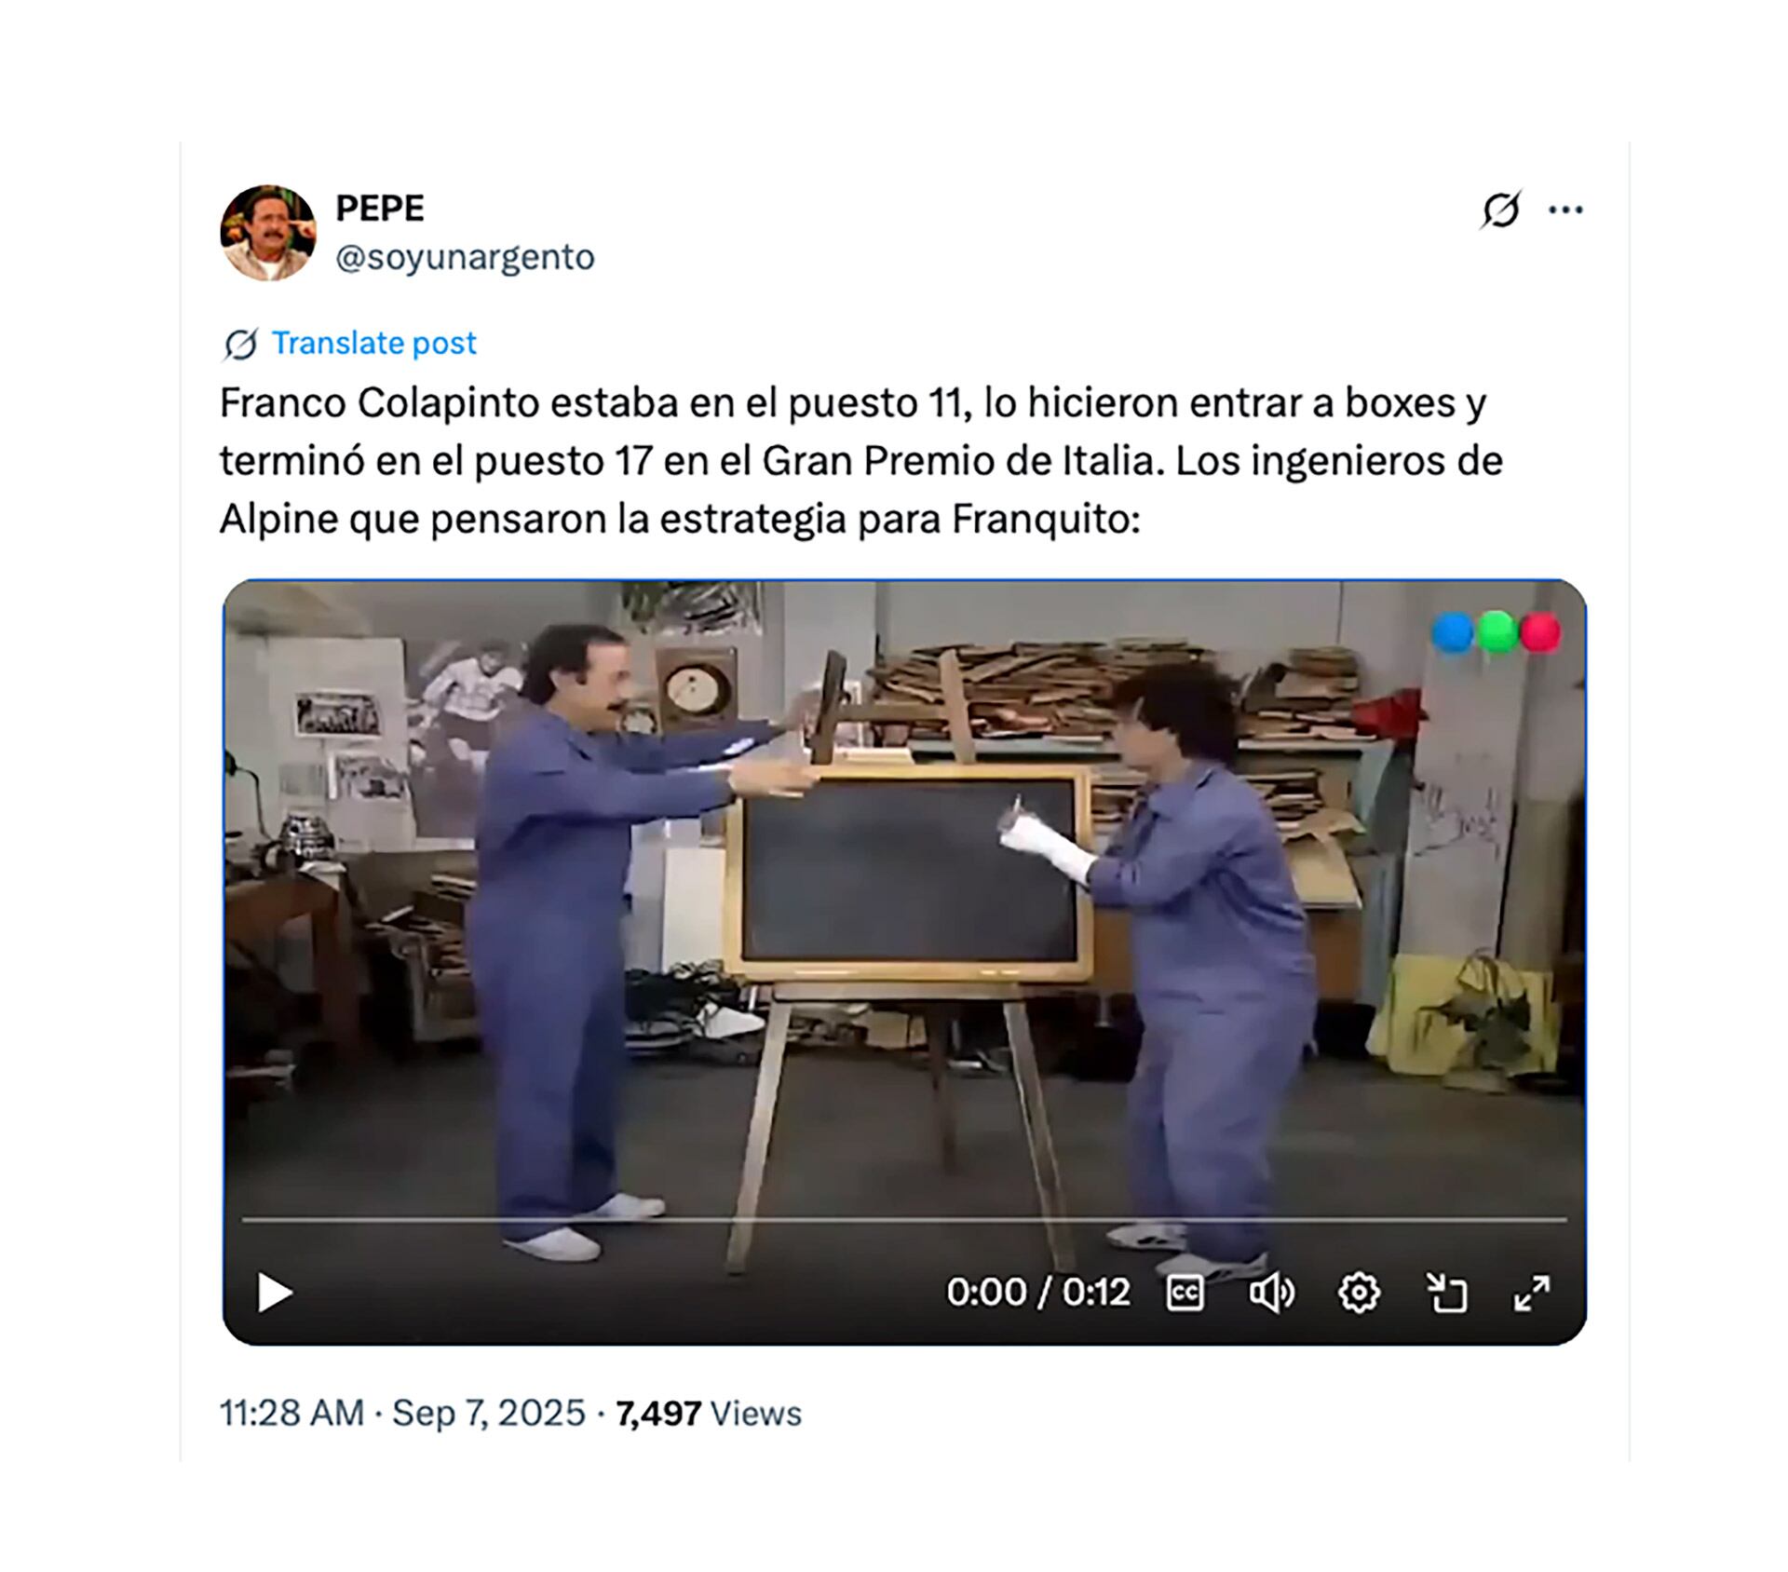Click Translate post link
Image resolution: width=1788 pixels, height=1572 pixels.
tap(373, 344)
